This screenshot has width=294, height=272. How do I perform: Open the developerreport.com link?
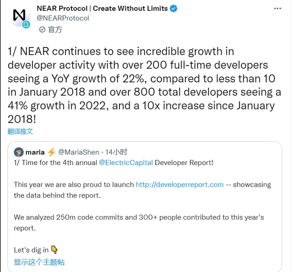(x=180, y=185)
